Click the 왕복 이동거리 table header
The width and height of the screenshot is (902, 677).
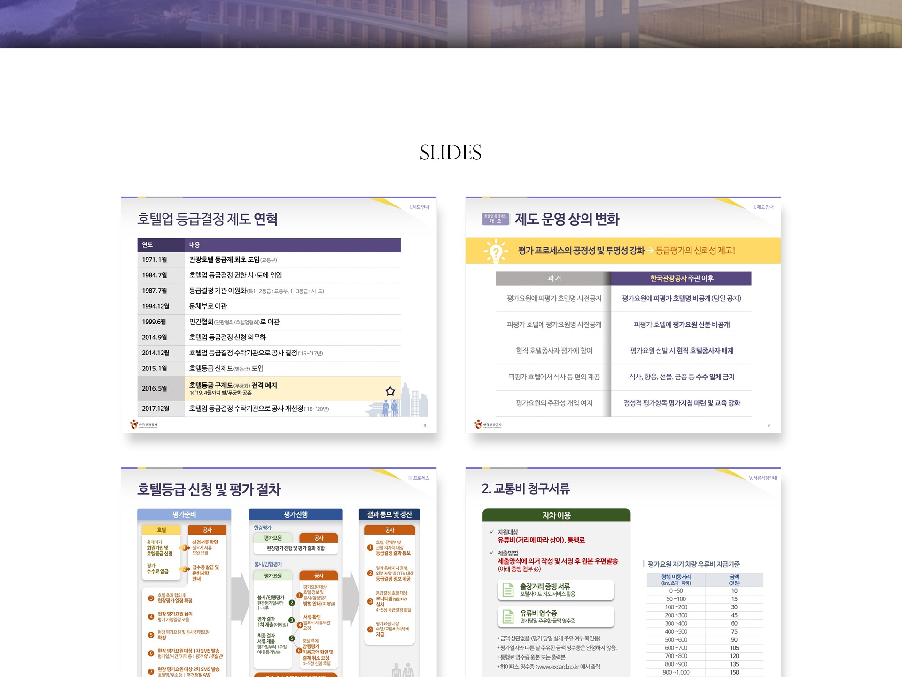[x=676, y=580]
